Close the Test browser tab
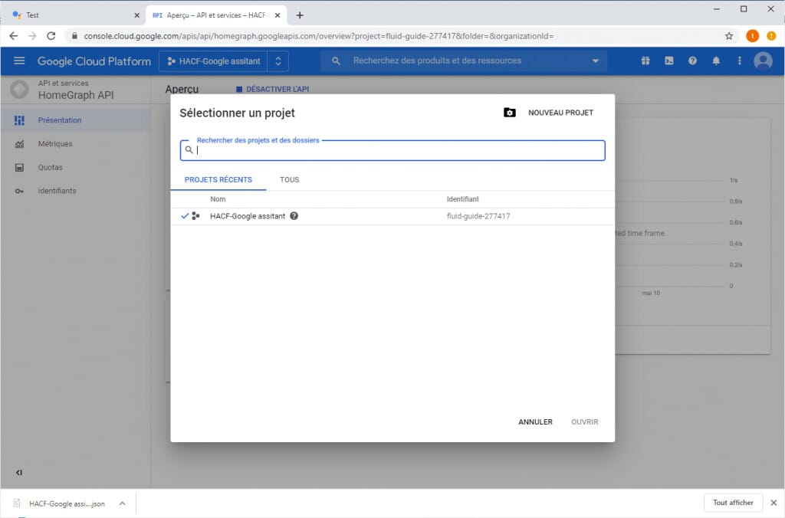This screenshot has width=785, height=518. pos(136,15)
